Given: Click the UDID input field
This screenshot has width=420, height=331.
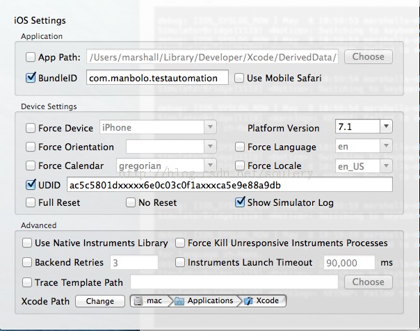Looking at the screenshot, I should pyautogui.click(x=229, y=184).
